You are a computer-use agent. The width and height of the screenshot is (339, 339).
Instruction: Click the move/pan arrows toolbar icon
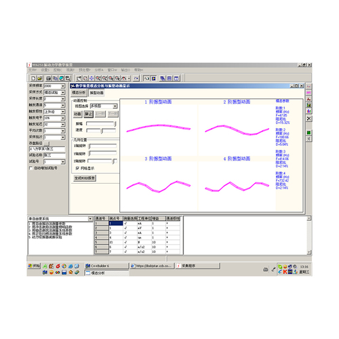[x=92, y=78]
